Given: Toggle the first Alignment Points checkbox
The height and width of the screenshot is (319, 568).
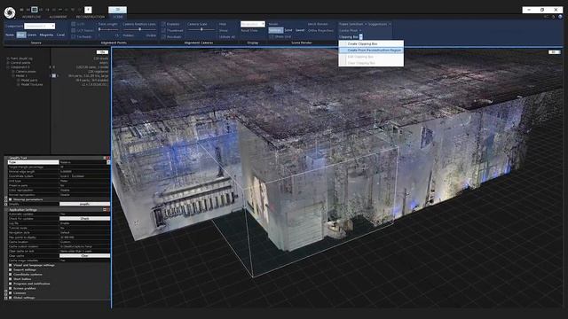Looking at the screenshot, I should click(74, 24).
